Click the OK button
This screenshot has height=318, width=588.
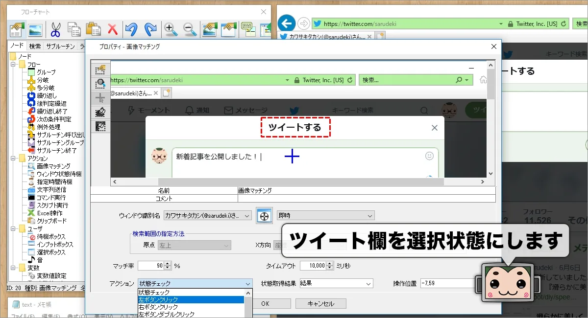(265, 304)
